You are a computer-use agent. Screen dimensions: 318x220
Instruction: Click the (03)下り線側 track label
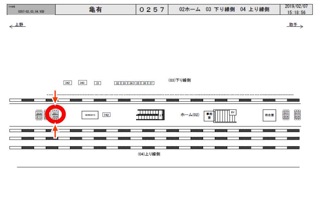(x=180, y=80)
